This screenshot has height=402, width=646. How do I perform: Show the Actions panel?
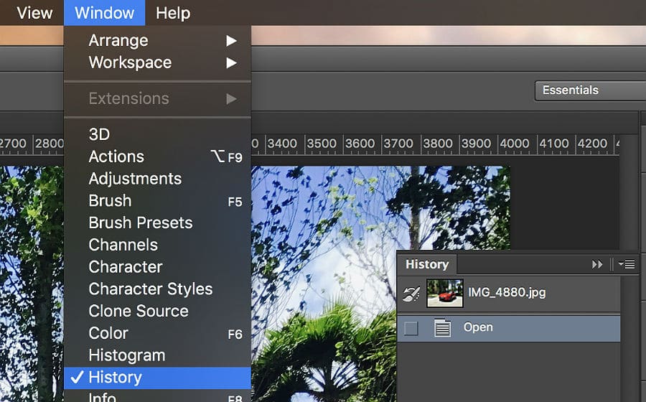[157, 156]
